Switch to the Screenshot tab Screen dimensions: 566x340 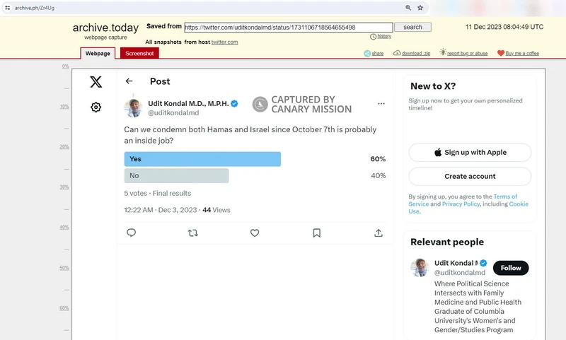click(140, 53)
